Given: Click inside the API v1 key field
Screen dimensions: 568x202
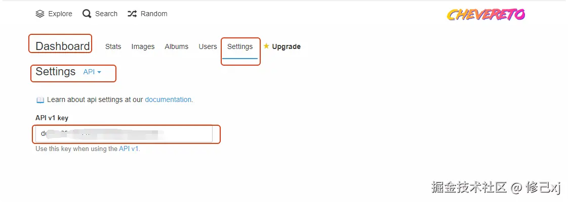Looking at the screenshot, I should point(124,134).
